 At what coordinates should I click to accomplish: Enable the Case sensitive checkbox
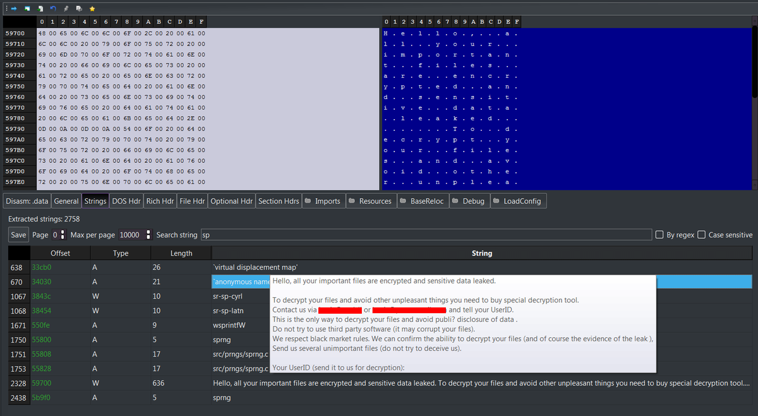click(701, 234)
